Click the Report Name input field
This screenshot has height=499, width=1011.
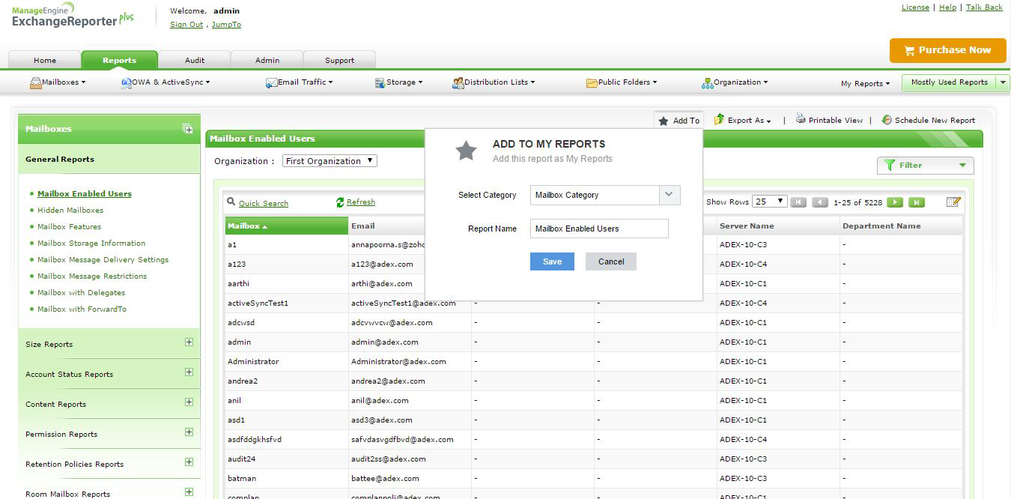point(599,229)
